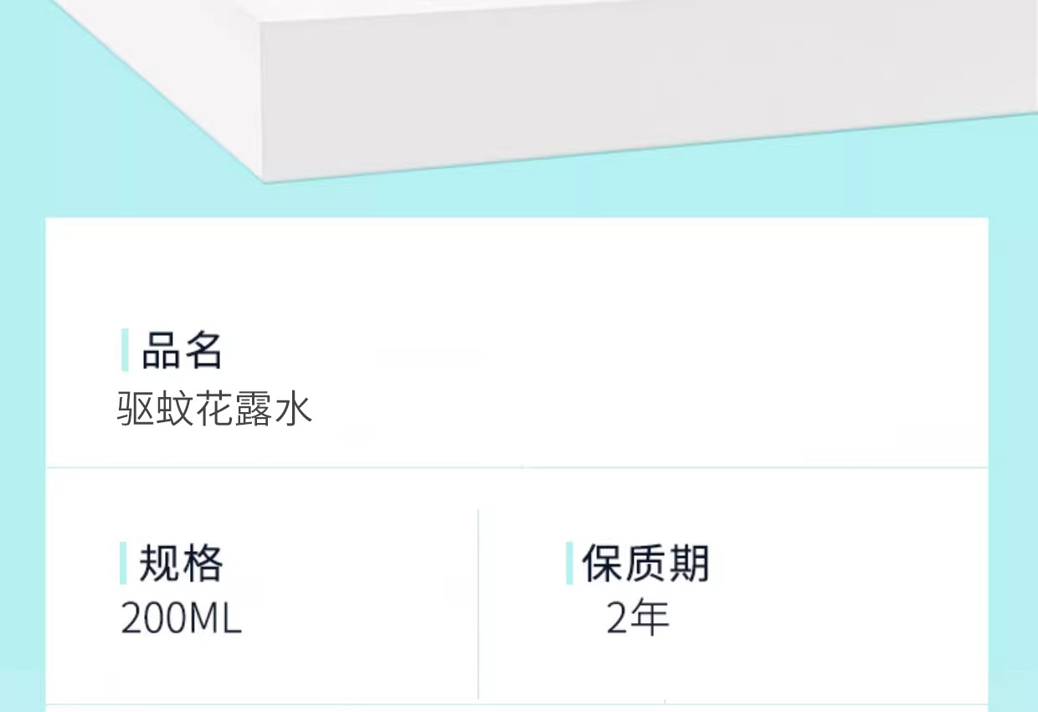Click the teal accent bar beside 品名

click(125, 350)
